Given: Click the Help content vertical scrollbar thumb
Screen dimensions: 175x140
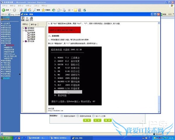Looking at the screenshot, I should click(159, 103).
